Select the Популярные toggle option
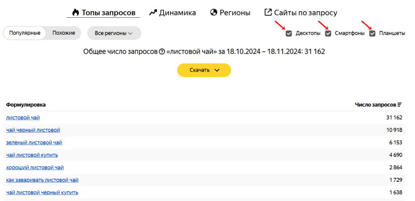 pyautogui.click(x=25, y=33)
